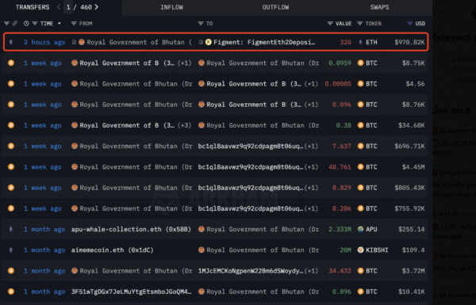This screenshot has width=476, height=305.
Task: Open the bc1ql8aavwz9q92 address in the 48.761 BTC row
Action: coord(251,167)
